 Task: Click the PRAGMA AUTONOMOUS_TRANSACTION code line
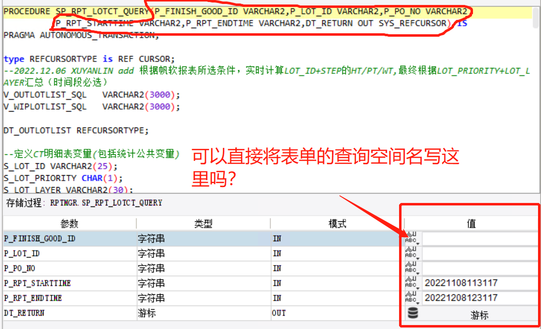click(81, 35)
